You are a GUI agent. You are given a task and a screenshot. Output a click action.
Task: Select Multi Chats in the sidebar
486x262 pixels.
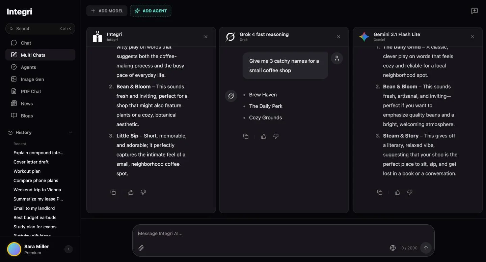point(40,55)
